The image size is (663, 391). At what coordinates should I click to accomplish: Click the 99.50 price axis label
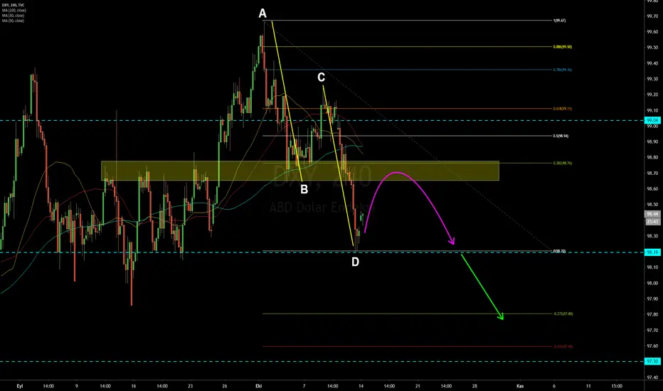652,48
